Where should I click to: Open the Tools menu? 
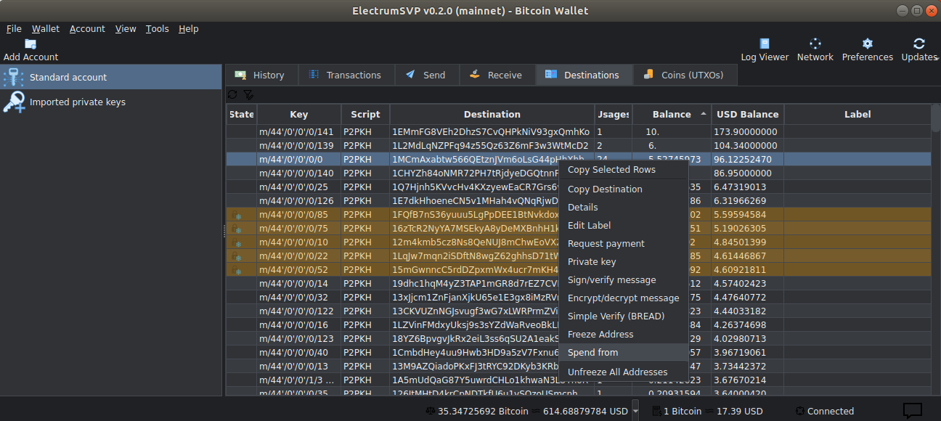(157, 29)
